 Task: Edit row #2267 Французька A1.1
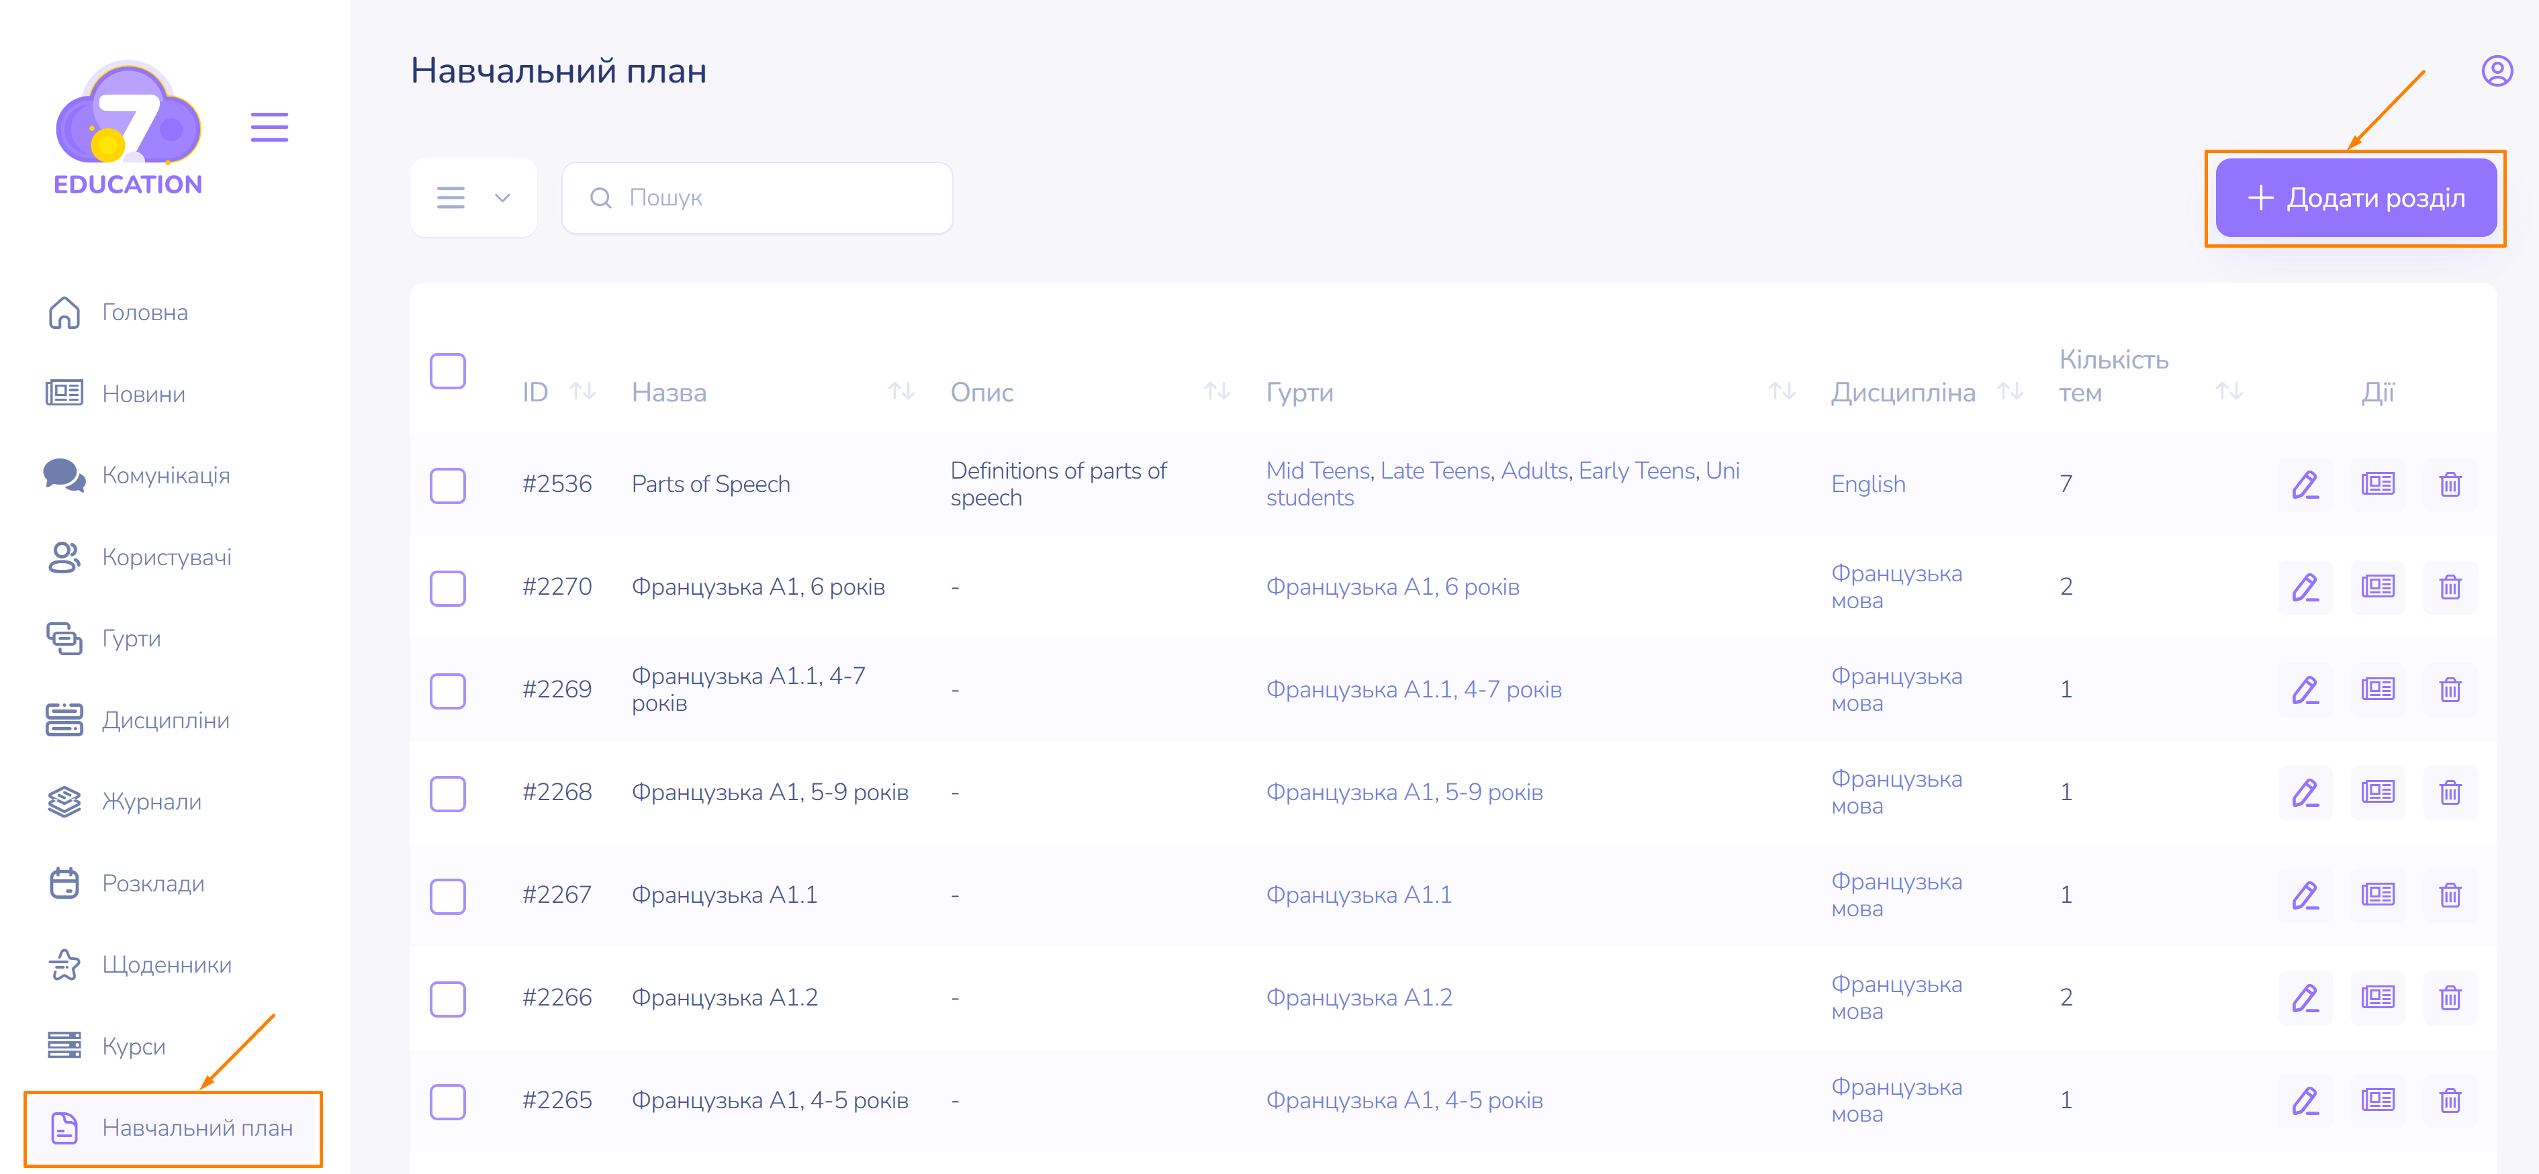(2305, 895)
